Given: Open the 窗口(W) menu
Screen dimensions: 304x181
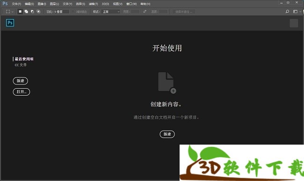Looking at the screenshot, I should [x=131, y=4].
